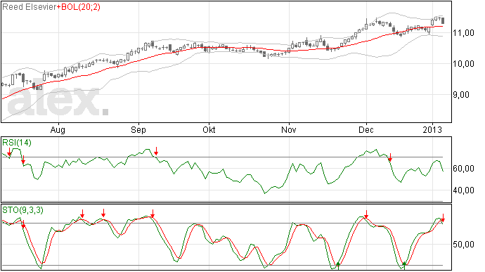Click the 'RSI(14)' panel label

pos(17,143)
